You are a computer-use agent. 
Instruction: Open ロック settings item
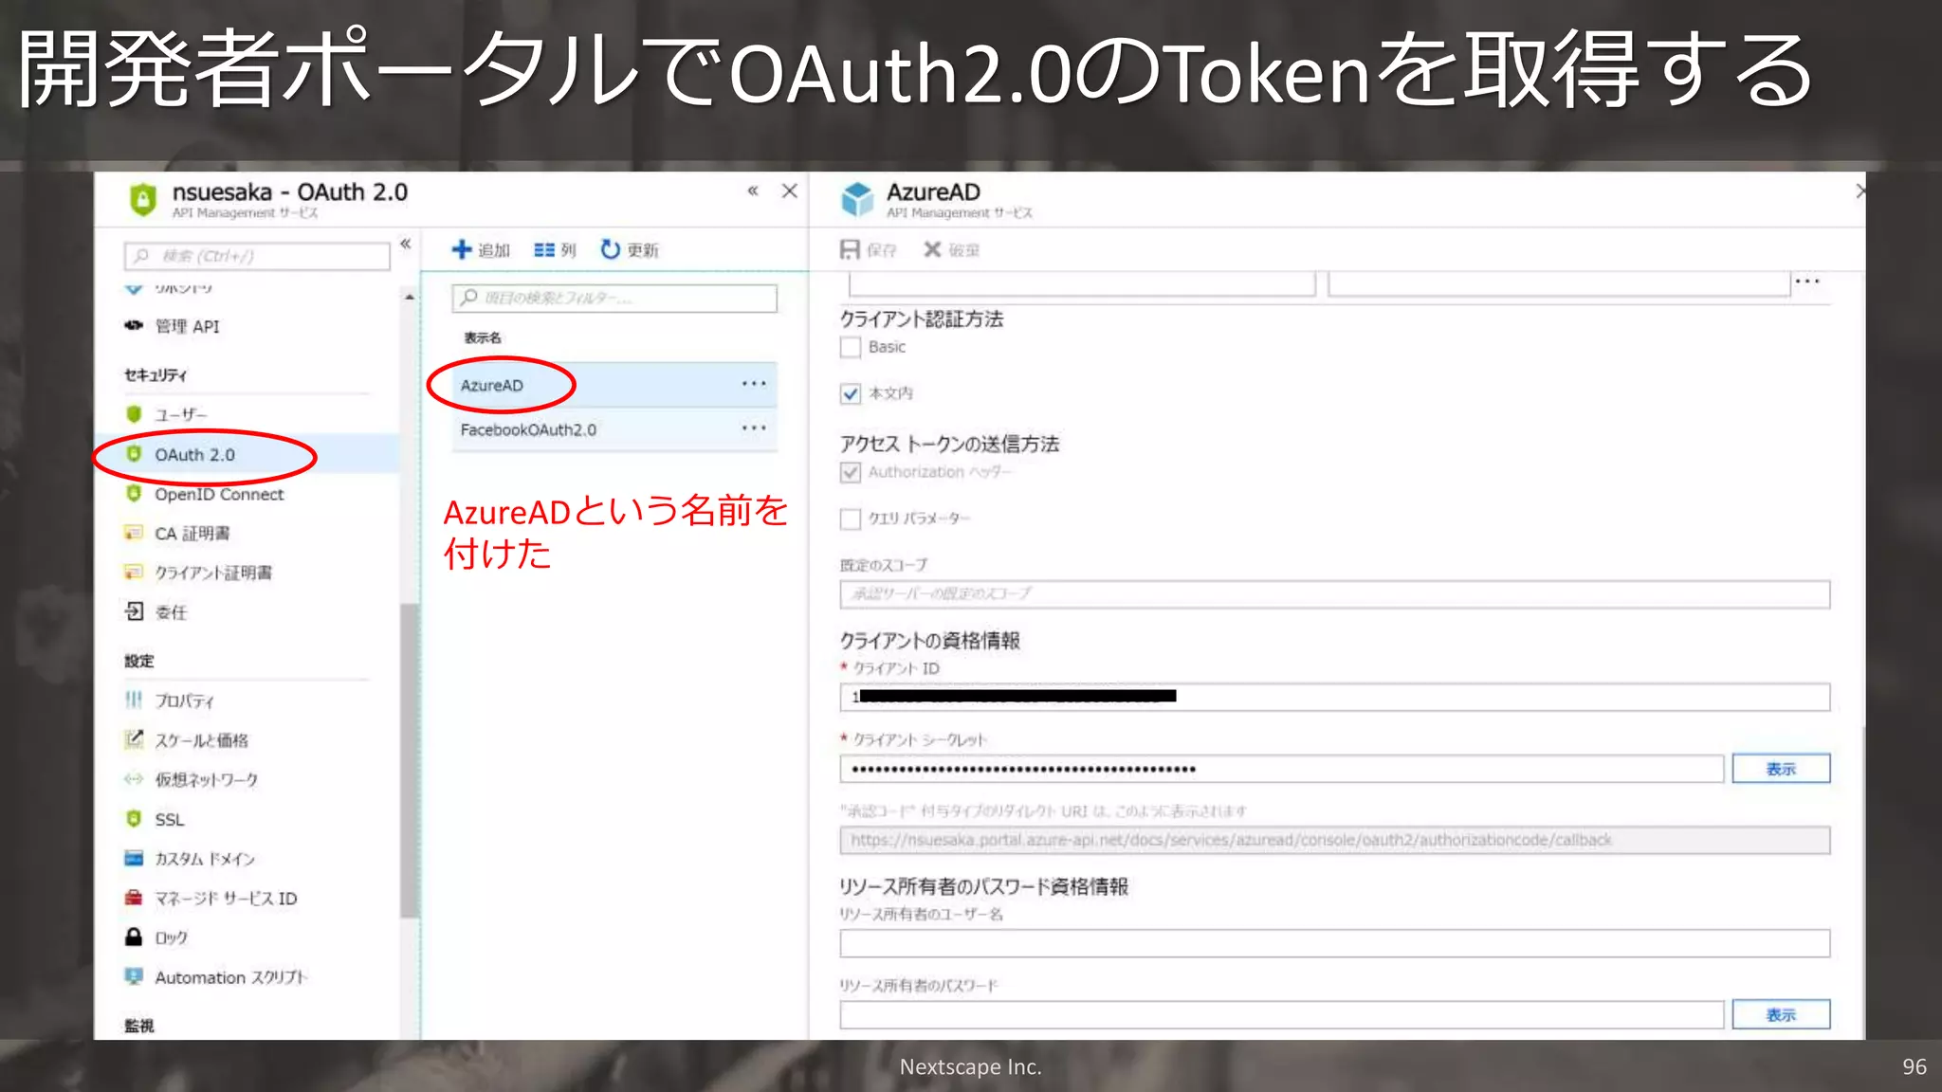pyautogui.click(x=171, y=937)
